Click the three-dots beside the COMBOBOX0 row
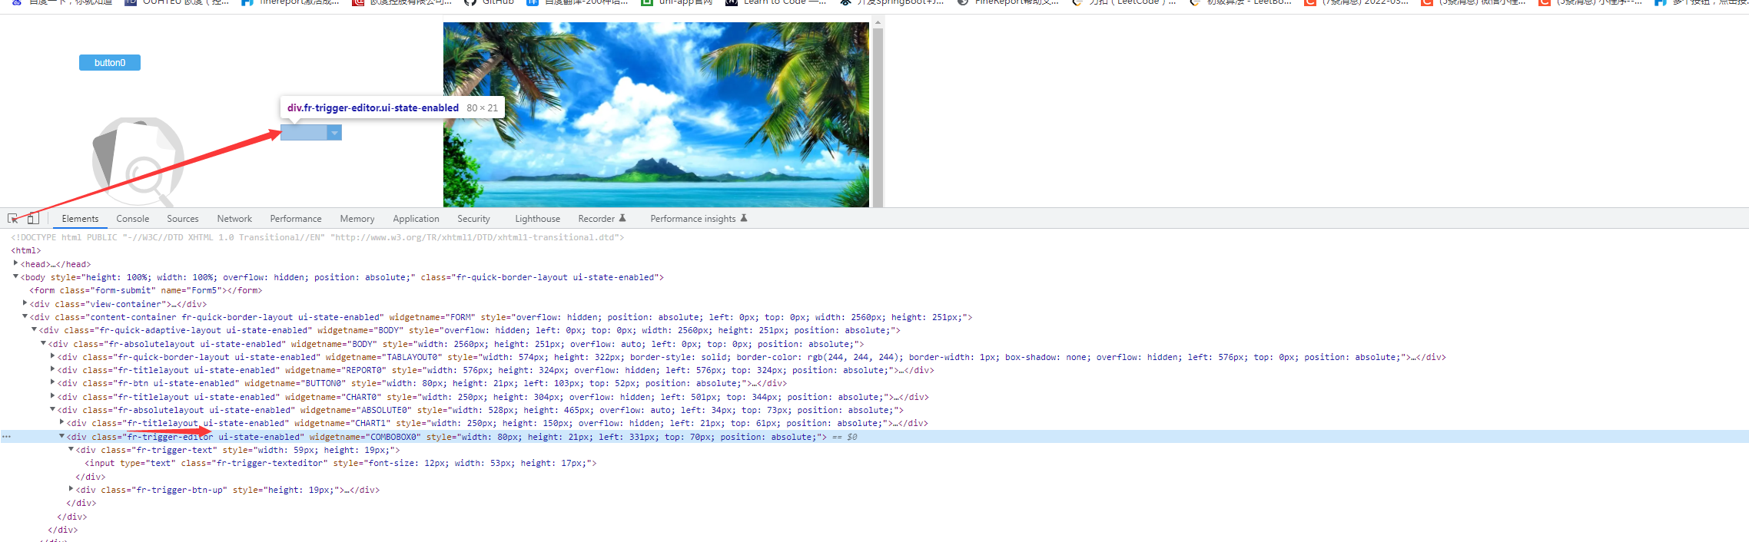 (x=6, y=437)
